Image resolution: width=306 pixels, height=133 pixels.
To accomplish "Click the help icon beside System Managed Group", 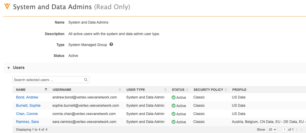I will click(111, 45).
